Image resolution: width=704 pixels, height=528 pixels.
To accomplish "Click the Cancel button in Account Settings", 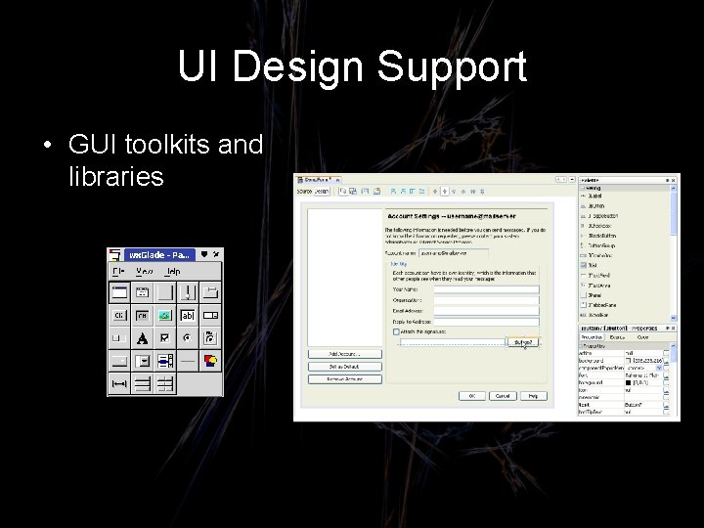I will click(503, 396).
